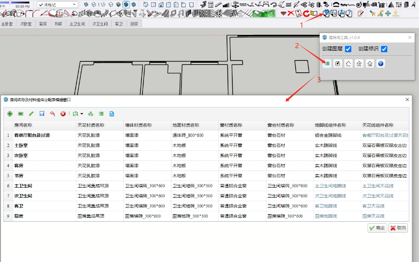
Task: Uncheck the 创建图层 checkbox
Action: click(348, 49)
